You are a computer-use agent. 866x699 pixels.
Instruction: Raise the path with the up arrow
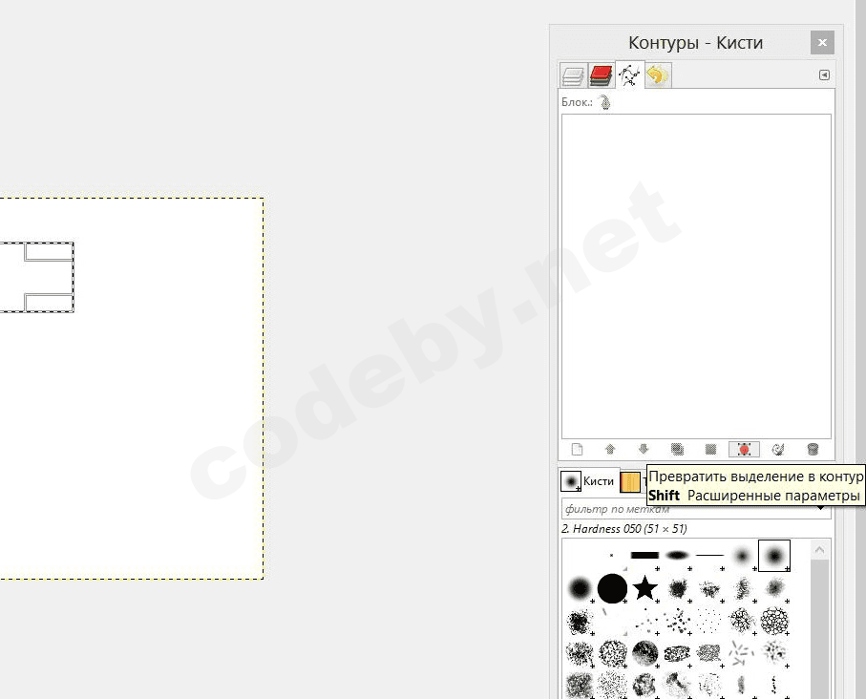(610, 449)
